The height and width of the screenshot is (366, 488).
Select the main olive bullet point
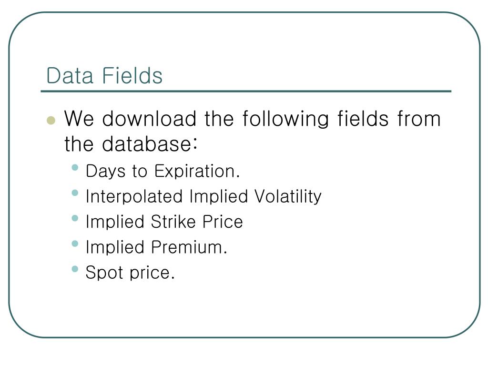51,120
